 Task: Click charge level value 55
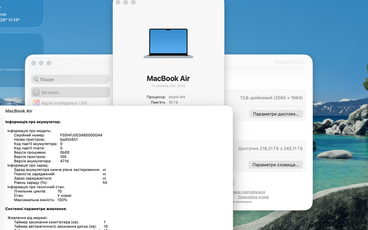pyautogui.click(x=105, y=183)
